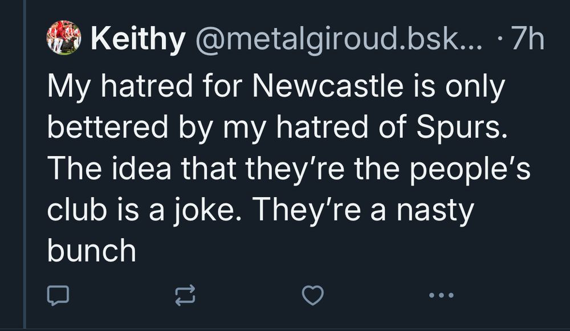This screenshot has width=570, height=331.
Task: Click the display name Keithy
Action: [x=137, y=39]
